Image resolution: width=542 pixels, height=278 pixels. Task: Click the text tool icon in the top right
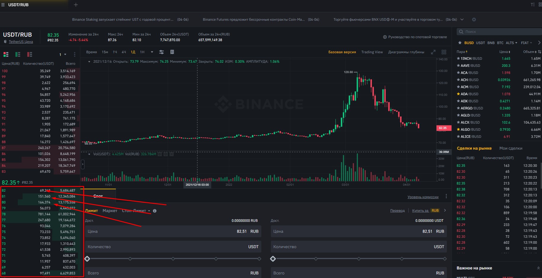tap(532, 5)
